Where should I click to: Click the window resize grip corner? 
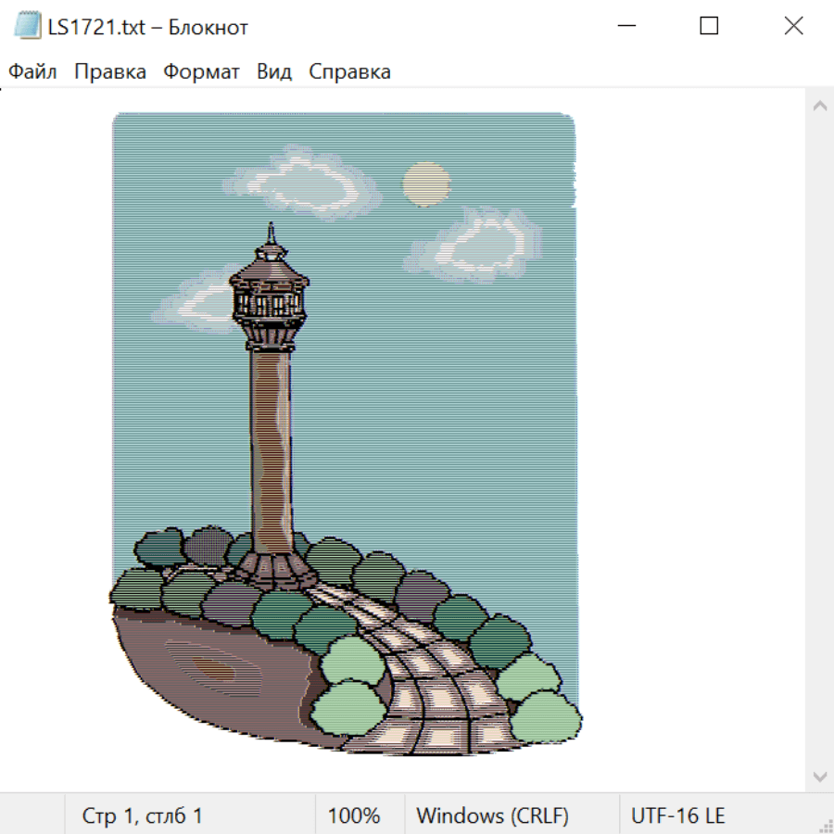(825, 825)
